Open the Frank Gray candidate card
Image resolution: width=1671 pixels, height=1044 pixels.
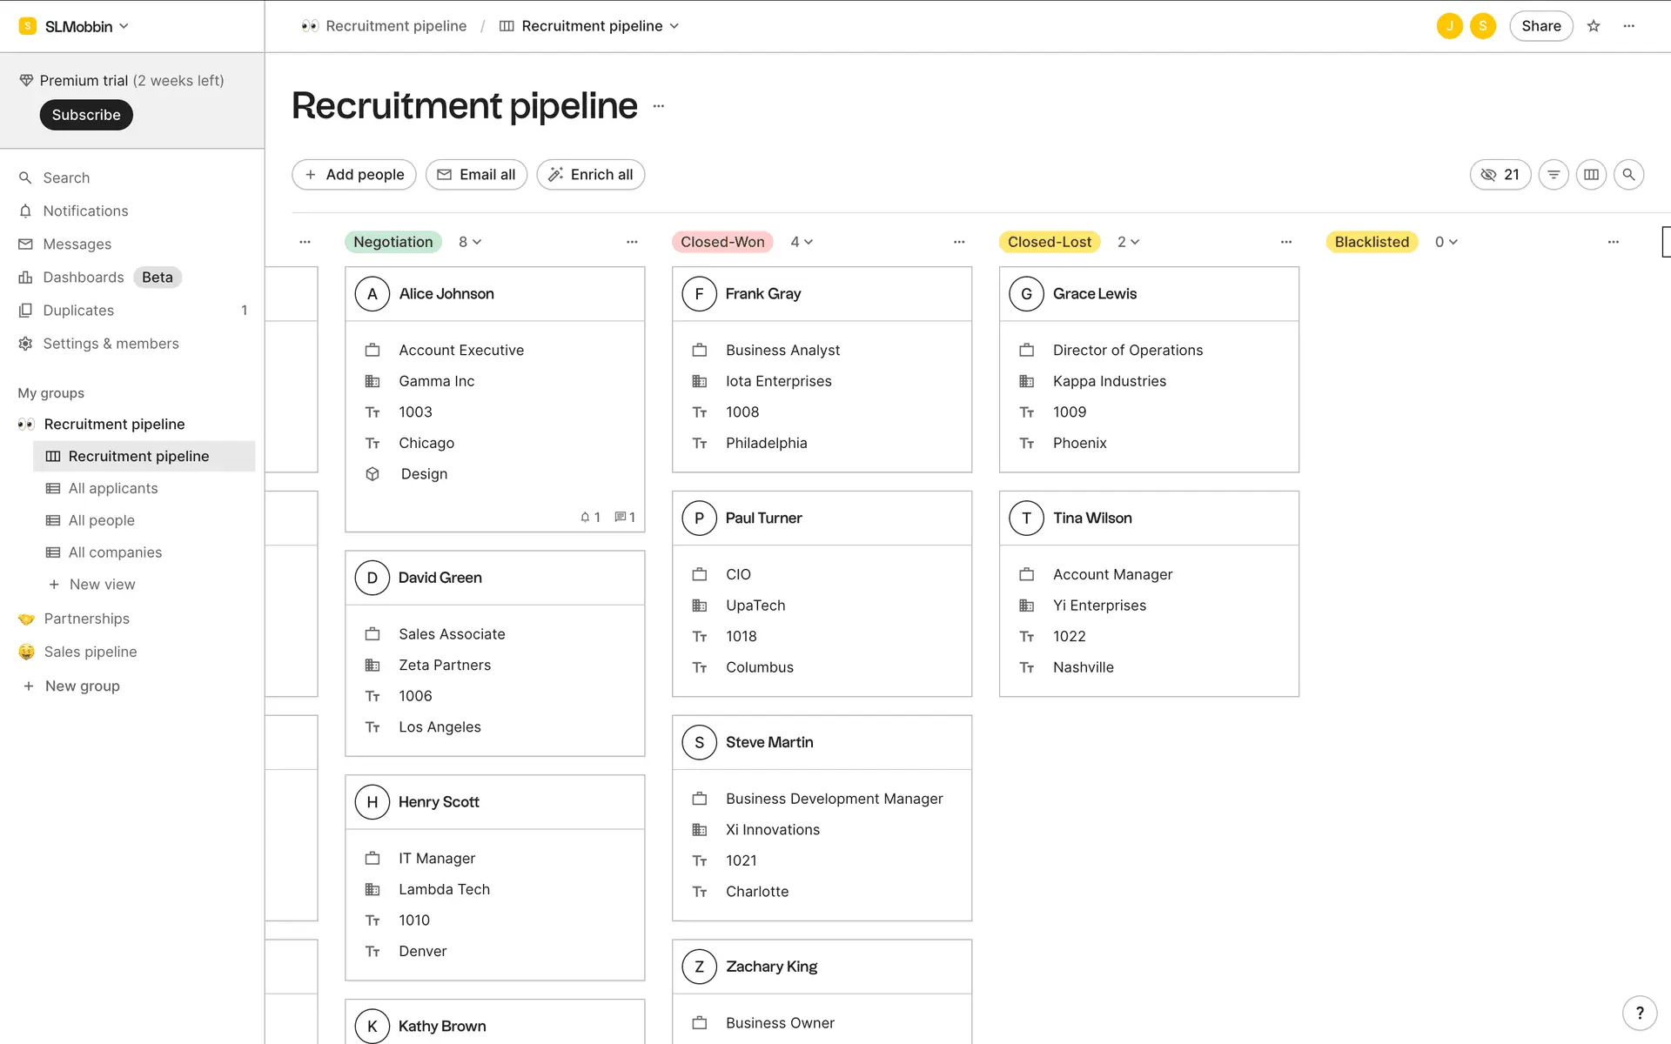[x=763, y=294]
